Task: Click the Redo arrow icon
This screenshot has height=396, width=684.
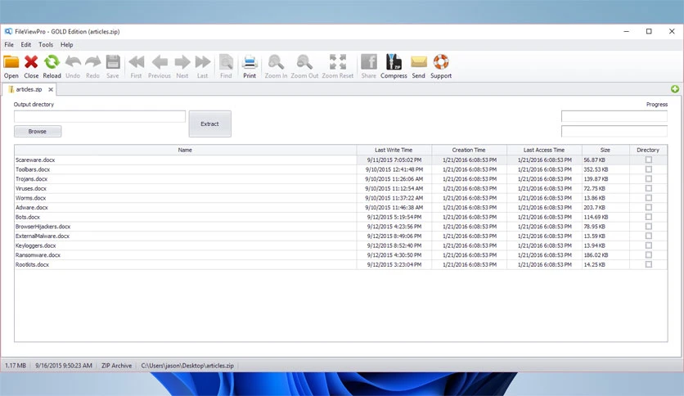Action: click(x=92, y=62)
